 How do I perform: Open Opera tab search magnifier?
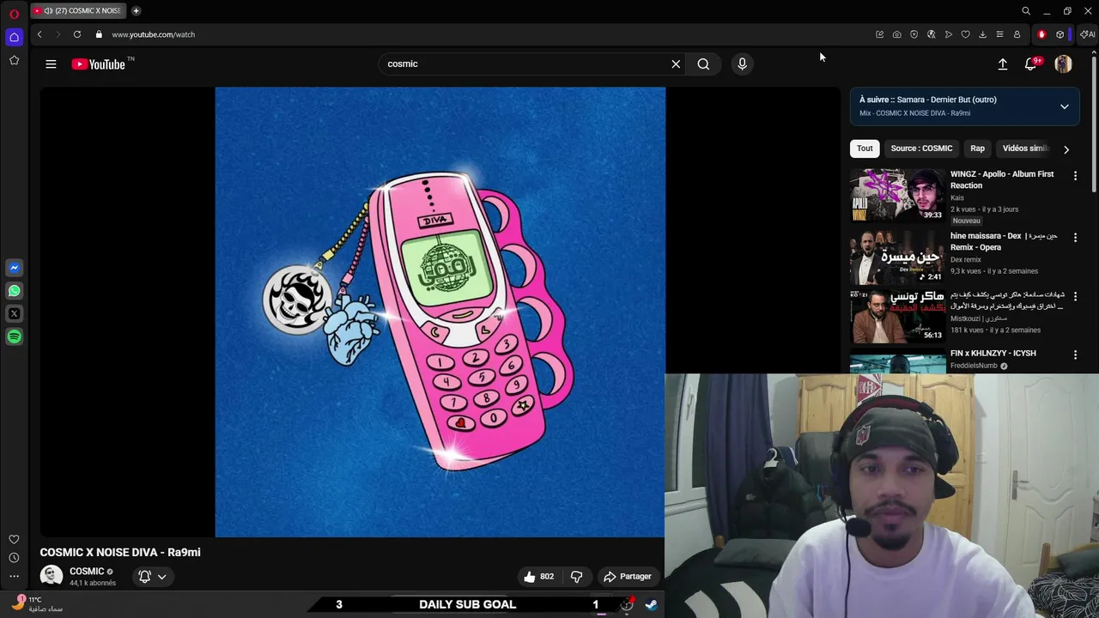(x=1025, y=11)
